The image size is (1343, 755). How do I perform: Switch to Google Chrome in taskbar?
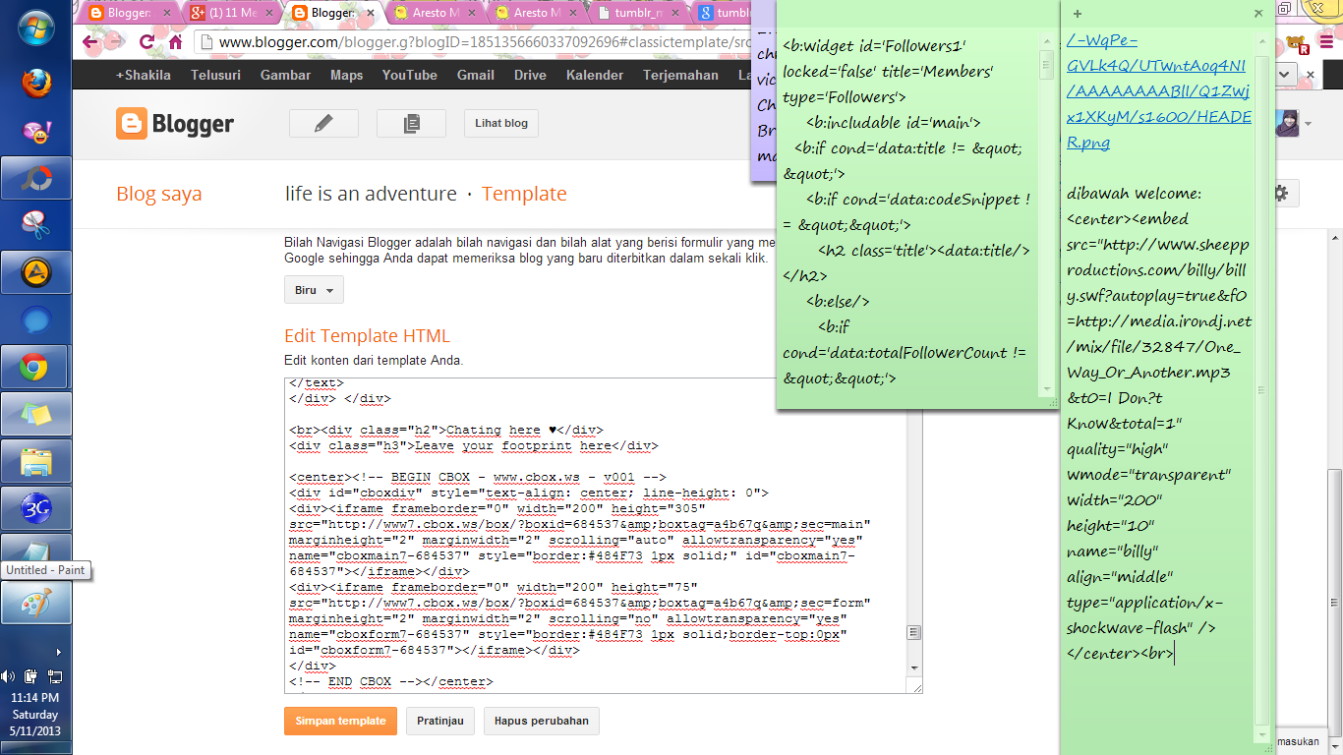pyautogui.click(x=36, y=368)
